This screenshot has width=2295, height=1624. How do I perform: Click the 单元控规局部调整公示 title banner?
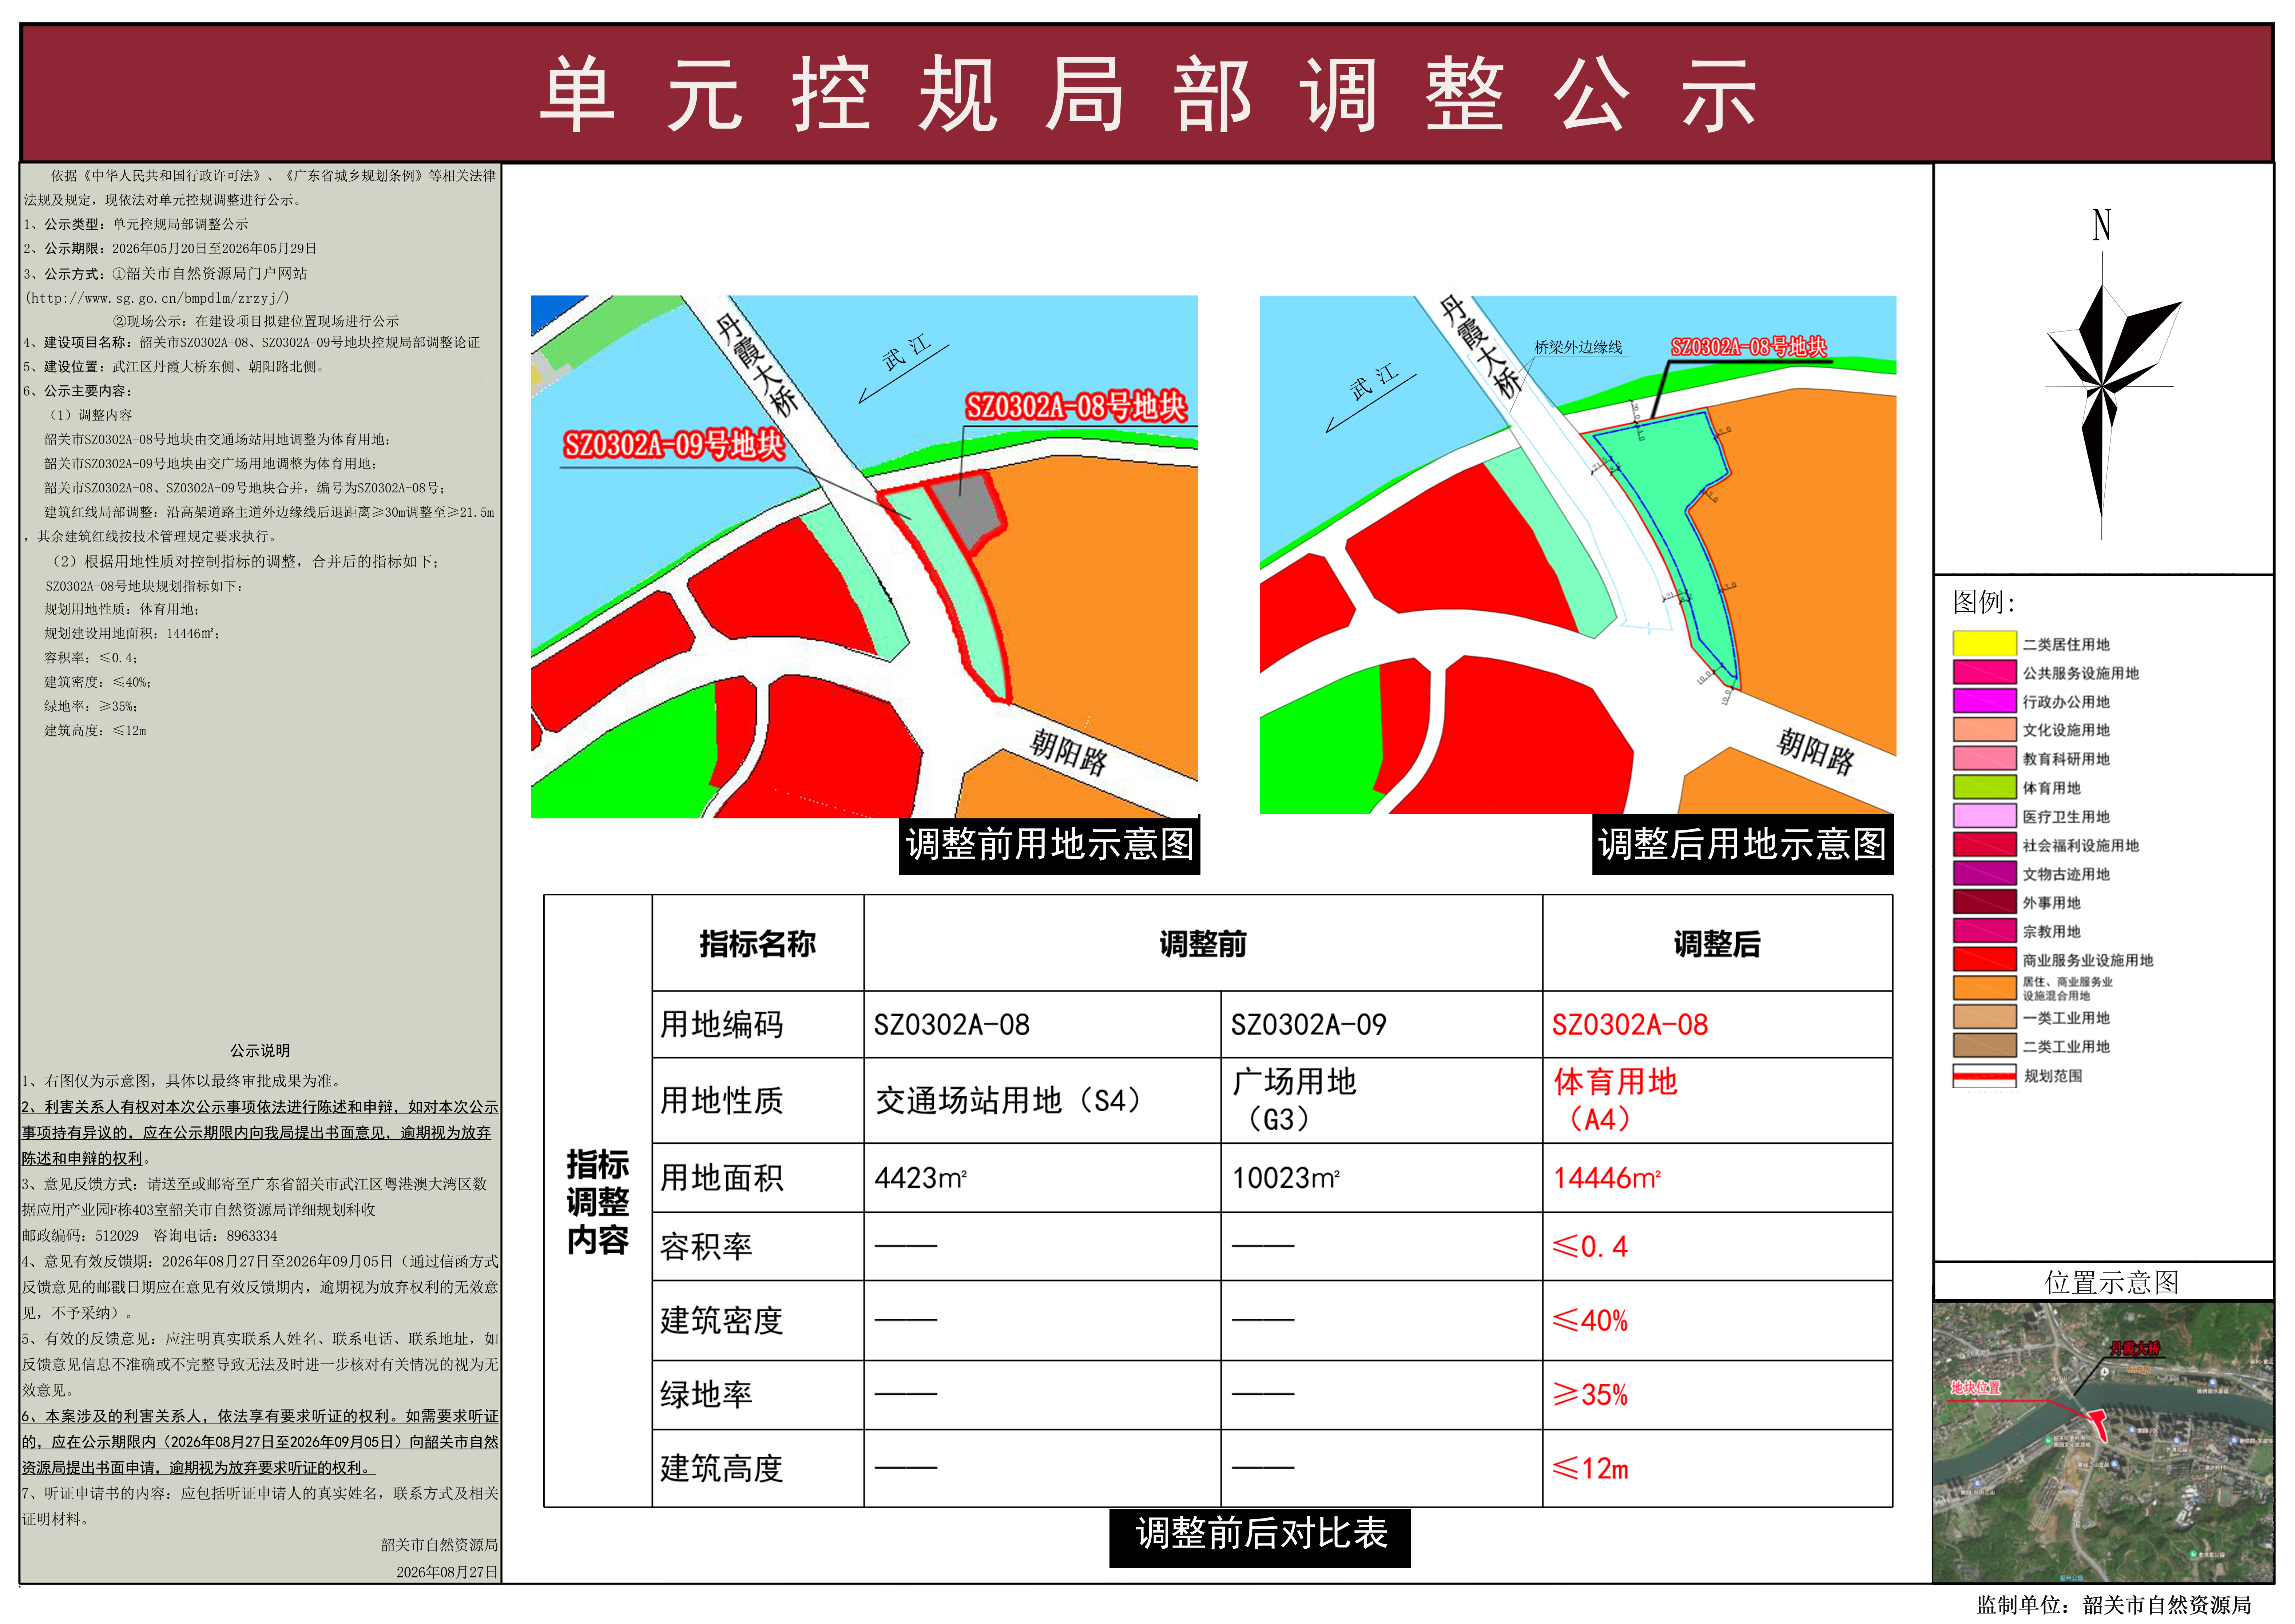pyautogui.click(x=1147, y=94)
